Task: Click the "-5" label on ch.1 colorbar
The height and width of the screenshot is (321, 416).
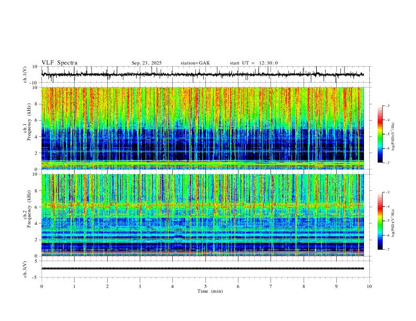Action: pos(387,134)
